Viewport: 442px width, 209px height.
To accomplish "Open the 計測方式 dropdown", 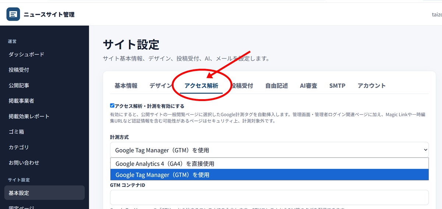I will pyautogui.click(x=269, y=150).
